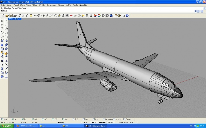206x128 pixels.
Task: Toggle Rovinný mode in status bar
Action: coord(102,122)
